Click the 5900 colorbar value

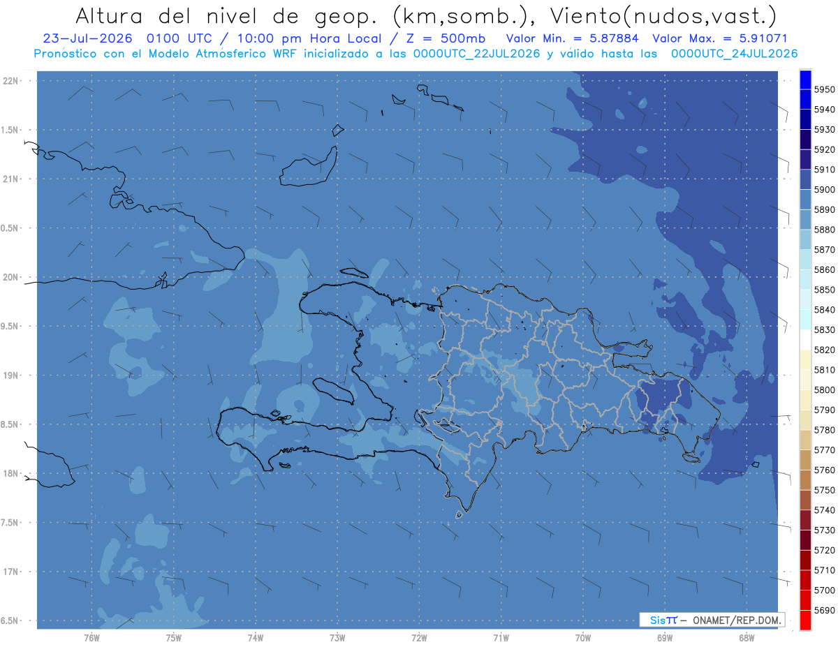824,189
